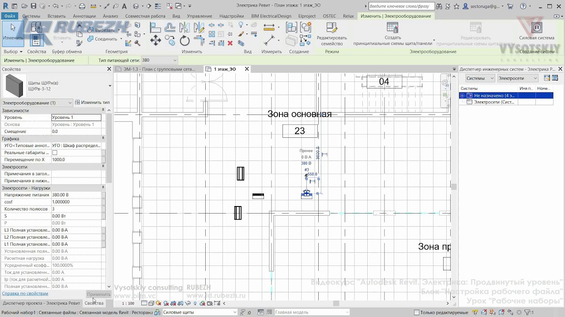Expand the Выбор panel dropdown
This screenshot has height=317, width=565.
click(13, 52)
